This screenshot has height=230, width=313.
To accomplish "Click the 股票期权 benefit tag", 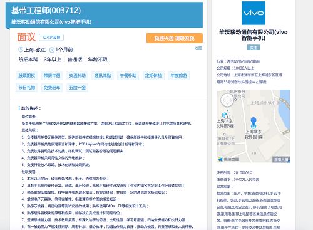I will click(27, 75).
